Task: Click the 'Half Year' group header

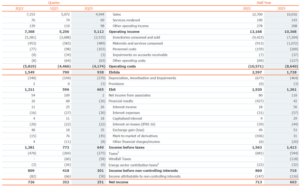Action: pyautogui.click(x=264, y=3)
